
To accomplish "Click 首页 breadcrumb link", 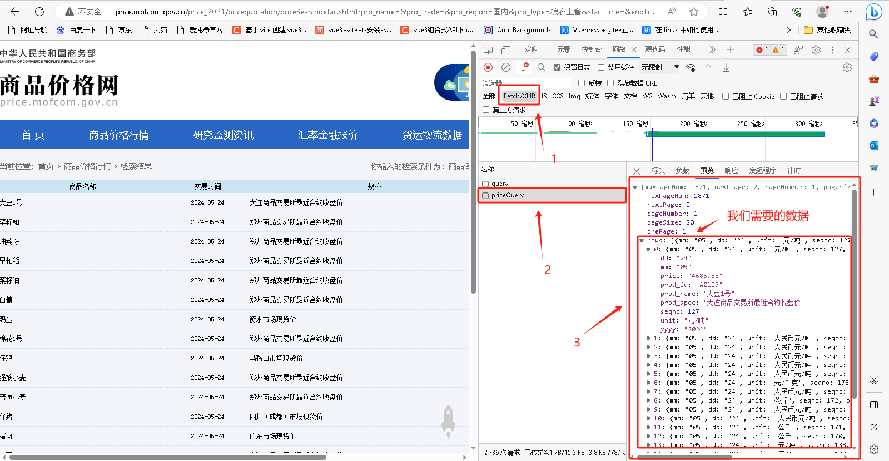I will click(46, 166).
